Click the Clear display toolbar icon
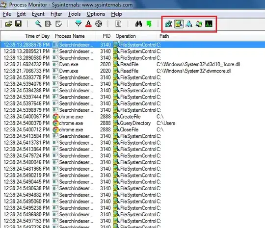The width and height of the screenshot is (265, 228). tap(59, 24)
